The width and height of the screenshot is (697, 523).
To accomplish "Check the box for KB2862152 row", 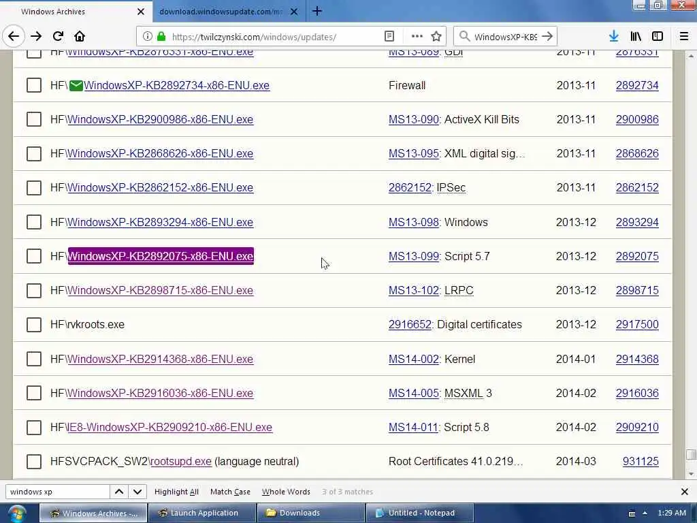I will click(34, 188).
